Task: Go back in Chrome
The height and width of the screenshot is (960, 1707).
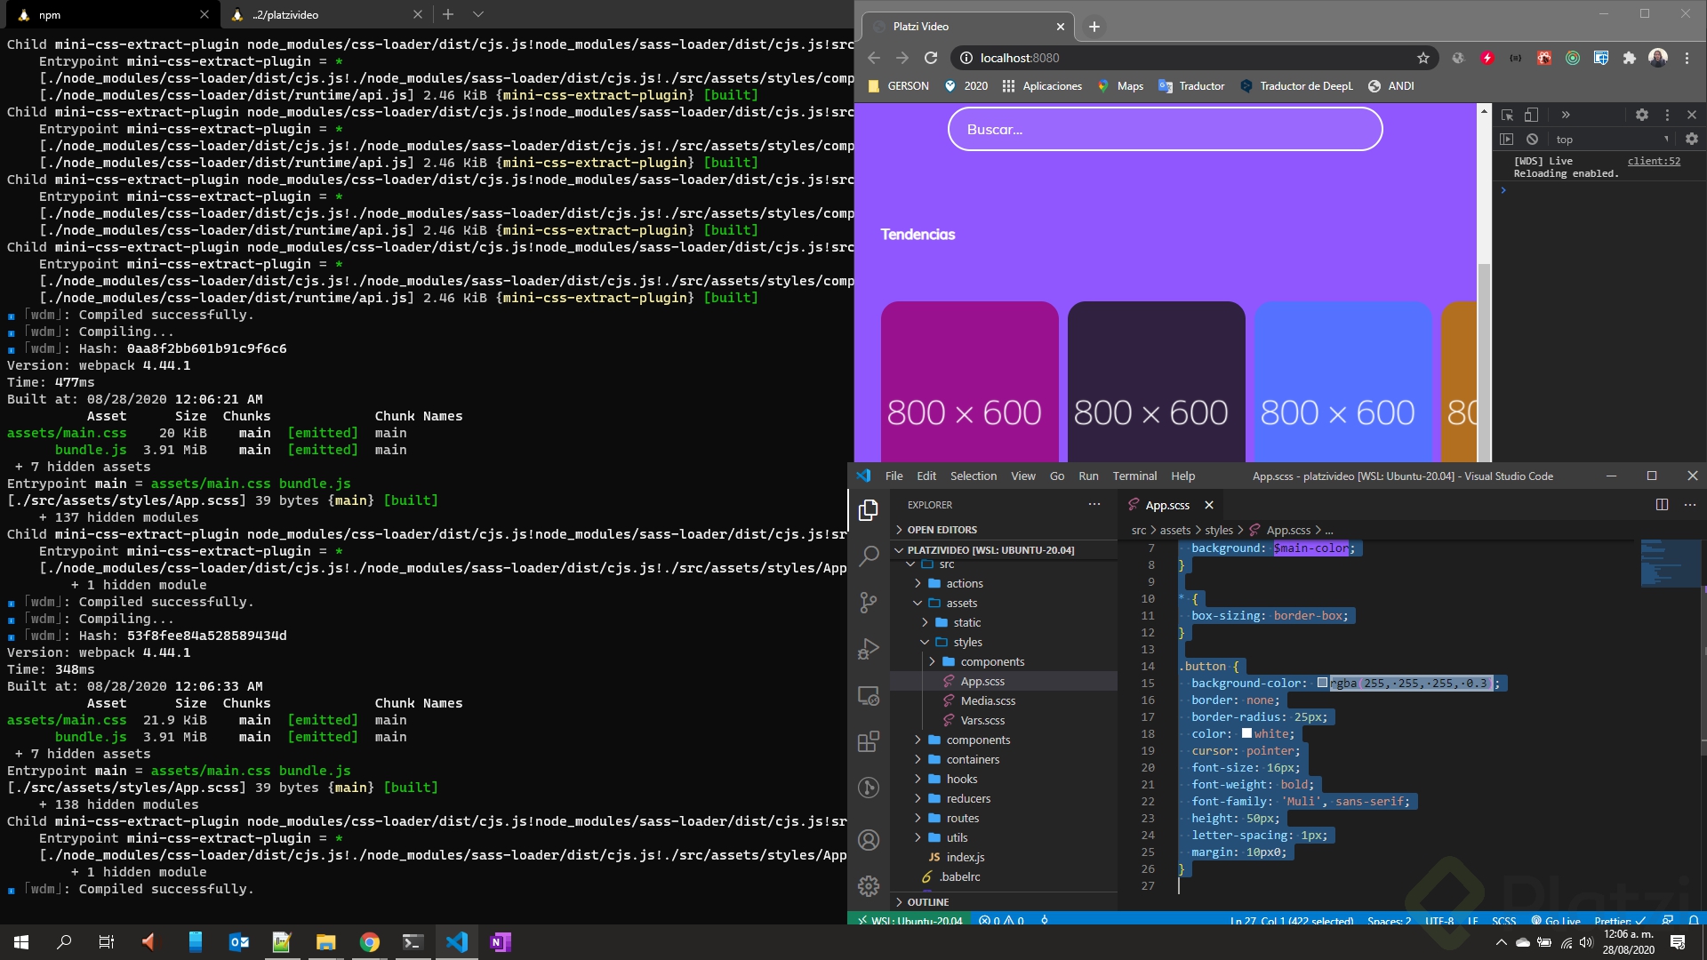Action: pyautogui.click(x=874, y=58)
